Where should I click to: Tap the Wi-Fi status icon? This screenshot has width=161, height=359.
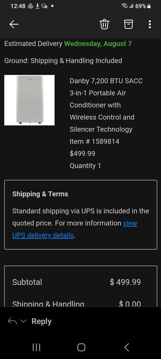coord(124,6)
